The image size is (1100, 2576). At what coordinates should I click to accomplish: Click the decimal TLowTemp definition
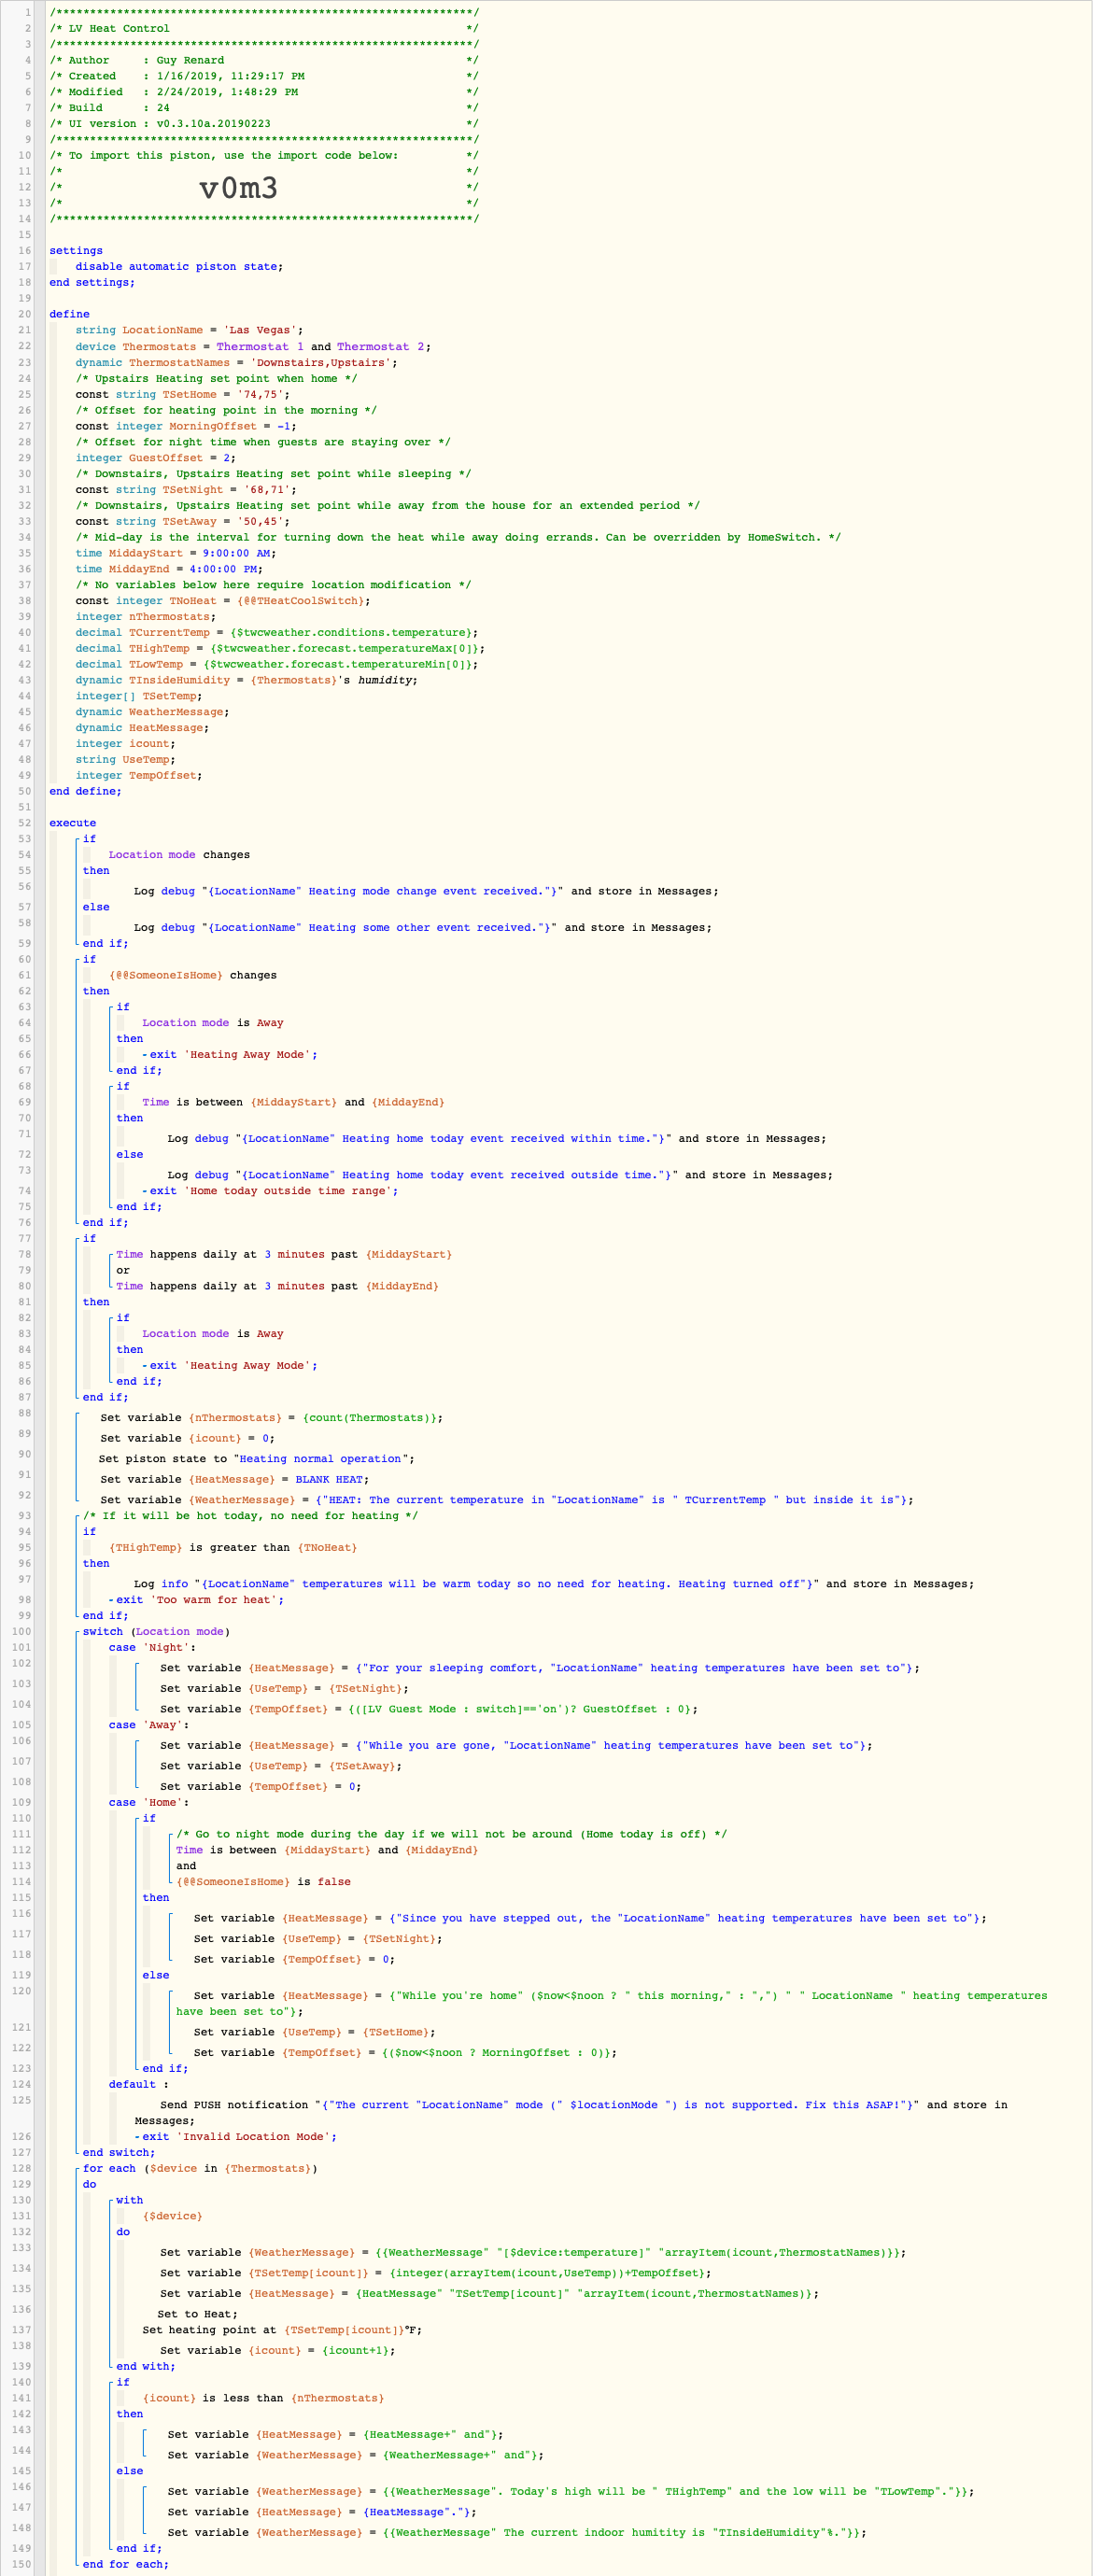pos(277,665)
